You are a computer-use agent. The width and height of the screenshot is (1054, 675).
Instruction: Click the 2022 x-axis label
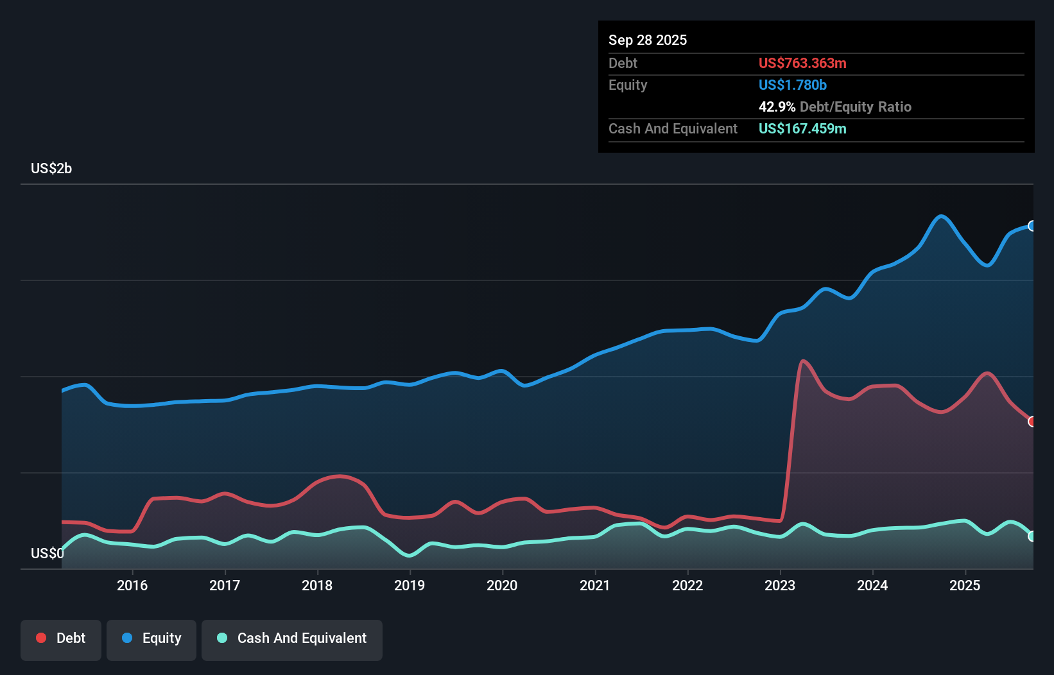(x=687, y=585)
